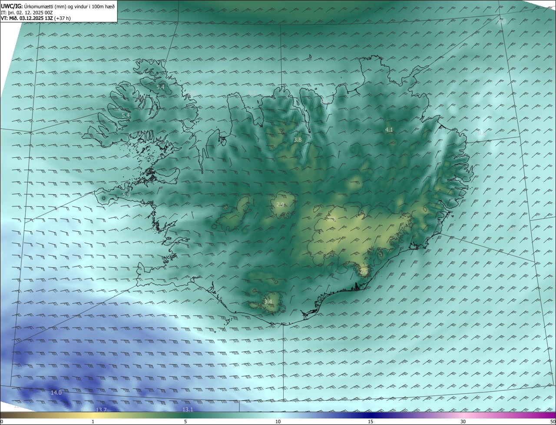Screen dimensions: 556x425
Task: Click the 50 tick on the color scale
Action: (553, 422)
